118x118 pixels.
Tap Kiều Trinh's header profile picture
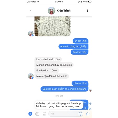click(x=51, y=10)
